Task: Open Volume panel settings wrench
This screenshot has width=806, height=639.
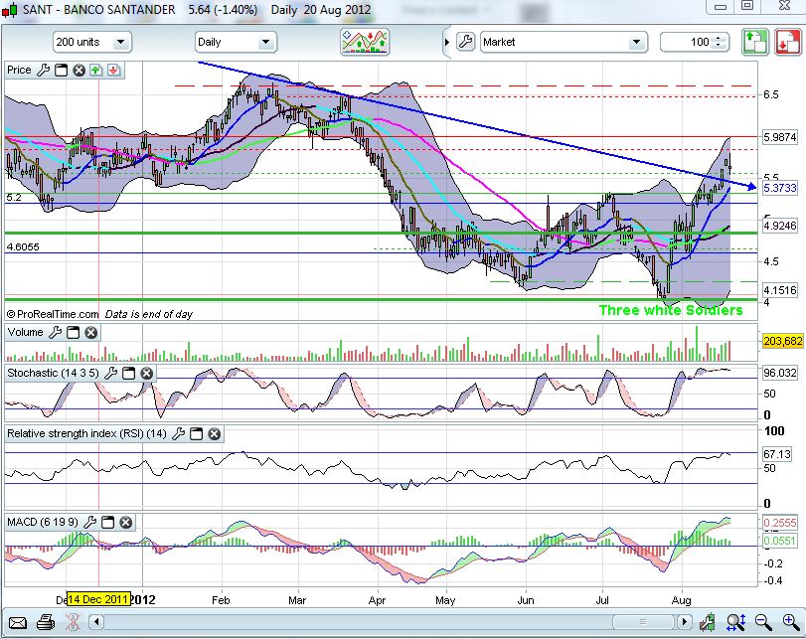Action: click(55, 333)
